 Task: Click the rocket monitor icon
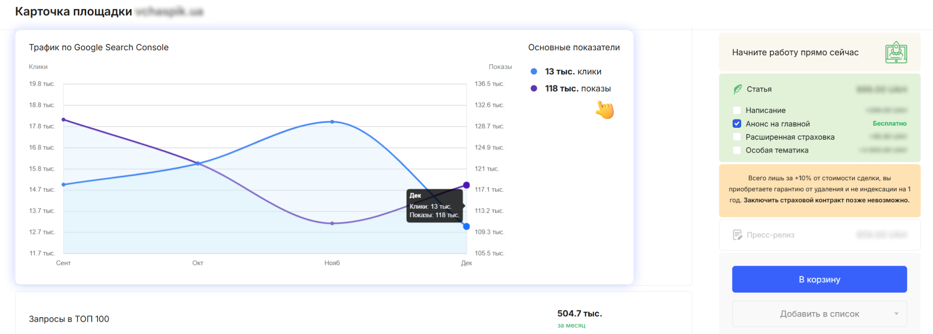click(896, 53)
